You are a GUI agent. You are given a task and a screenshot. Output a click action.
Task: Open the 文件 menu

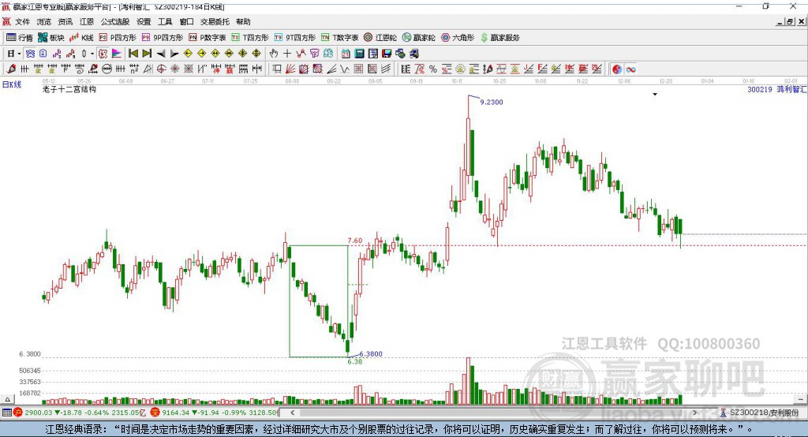pyautogui.click(x=22, y=21)
